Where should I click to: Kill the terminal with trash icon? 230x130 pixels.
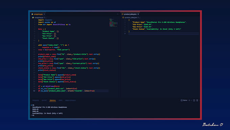coord(197,100)
